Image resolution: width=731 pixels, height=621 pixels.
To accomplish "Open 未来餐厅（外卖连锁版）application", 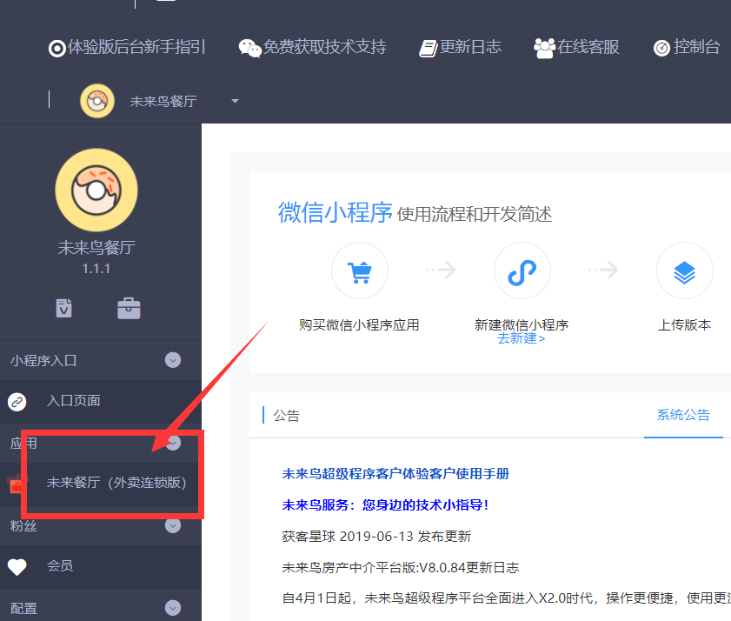I will pyautogui.click(x=116, y=483).
